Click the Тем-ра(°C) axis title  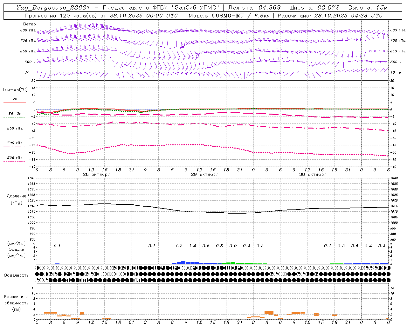(x=15, y=90)
